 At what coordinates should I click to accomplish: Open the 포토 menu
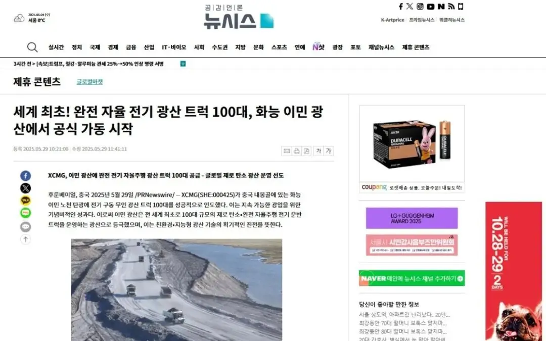click(355, 47)
